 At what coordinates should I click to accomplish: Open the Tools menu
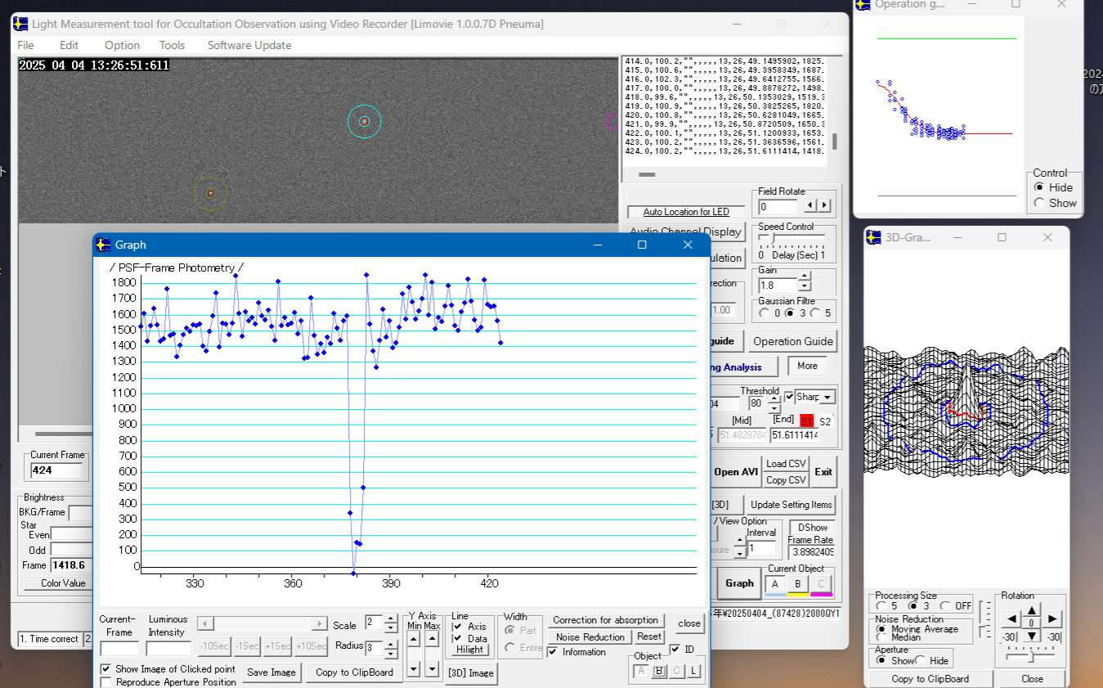172,45
